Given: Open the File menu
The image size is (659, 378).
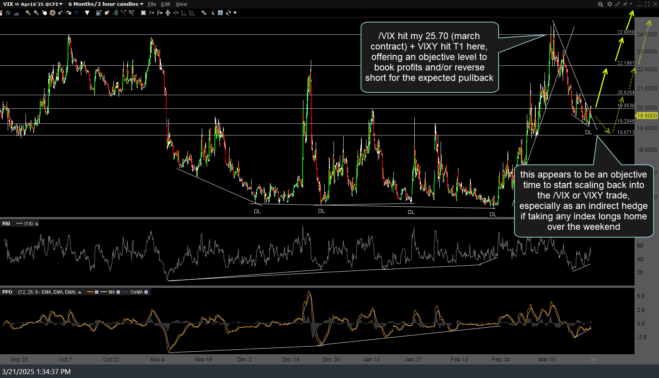Looking at the screenshot, I should [x=152, y=4].
